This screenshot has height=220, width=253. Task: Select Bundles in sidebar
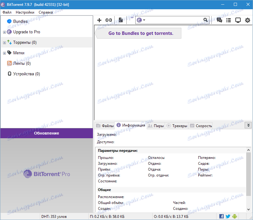pos(20,21)
